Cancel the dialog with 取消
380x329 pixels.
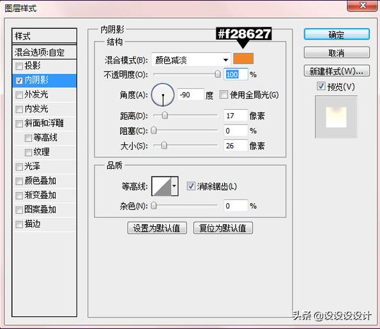point(337,52)
